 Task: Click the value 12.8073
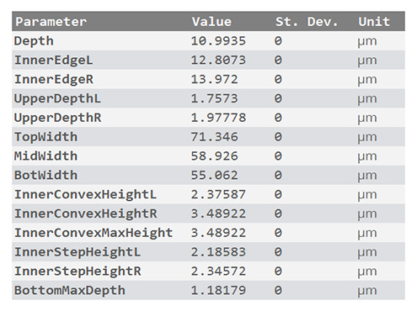218,61
